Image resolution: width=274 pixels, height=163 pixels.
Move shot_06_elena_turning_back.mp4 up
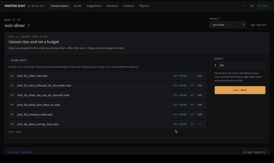point(192,124)
